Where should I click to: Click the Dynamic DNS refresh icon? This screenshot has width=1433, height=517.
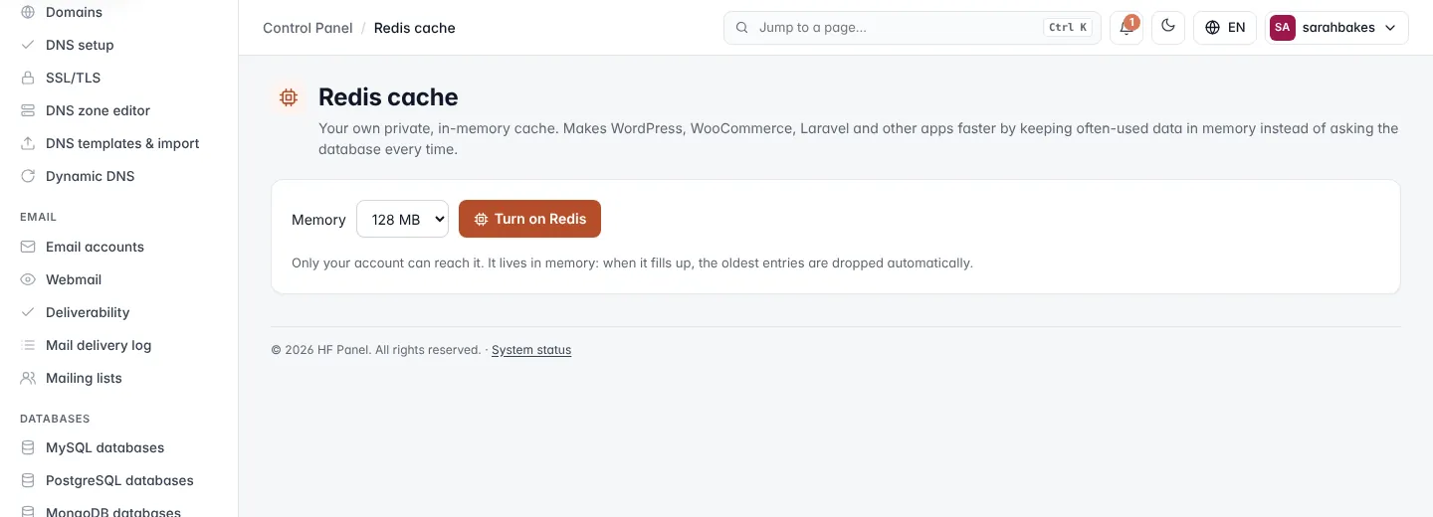tap(28, 176)
